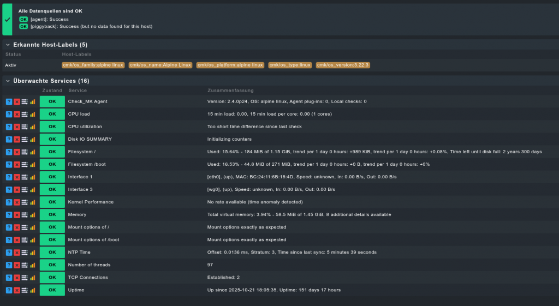Click the Service column header
Image resolution: width=559 pixels, height=306 pixels.
78,90
